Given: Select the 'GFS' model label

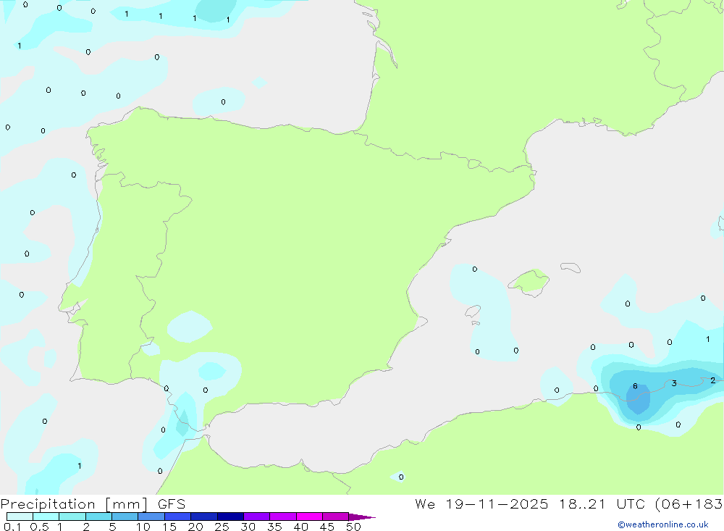Looking at the screenshot, I should coord(172,504).
